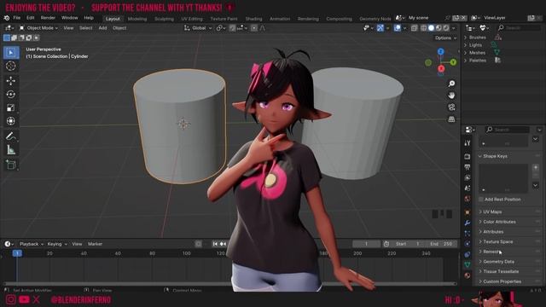
Task: Select the Move tool
Action: [11, 81]
